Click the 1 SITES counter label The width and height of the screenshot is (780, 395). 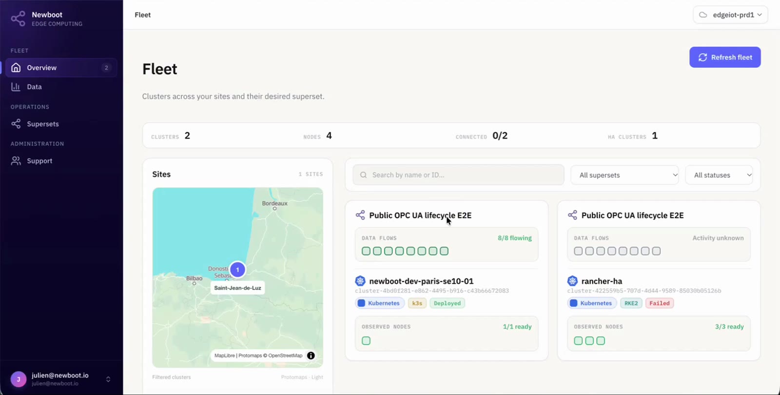click(311, 174)
